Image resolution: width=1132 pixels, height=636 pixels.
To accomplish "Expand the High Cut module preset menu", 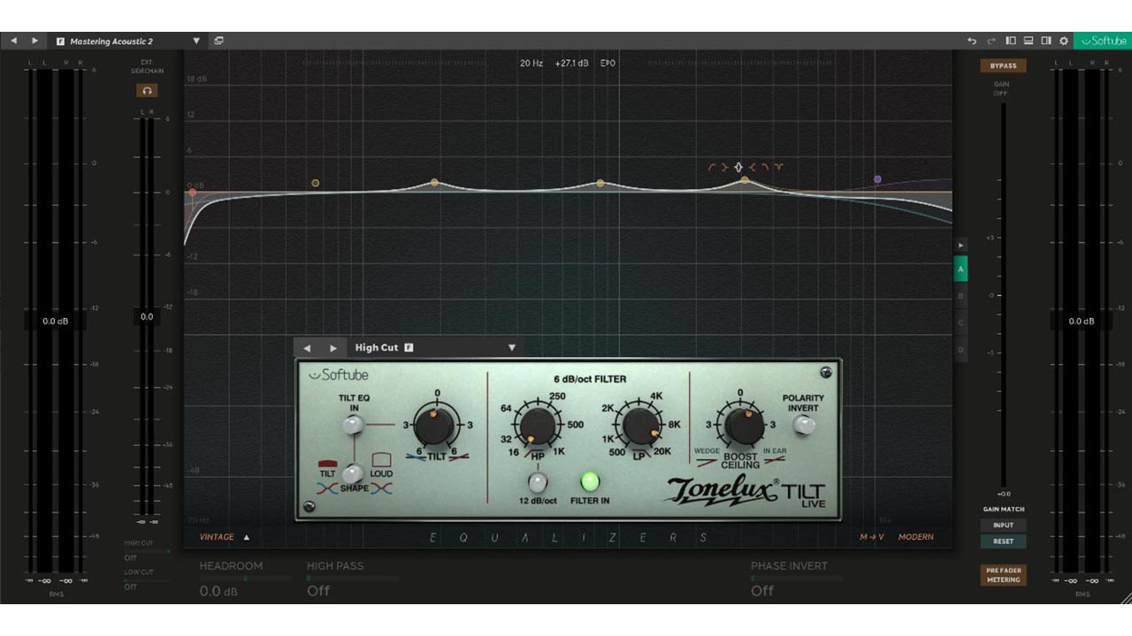I will [x=511, y=348].
